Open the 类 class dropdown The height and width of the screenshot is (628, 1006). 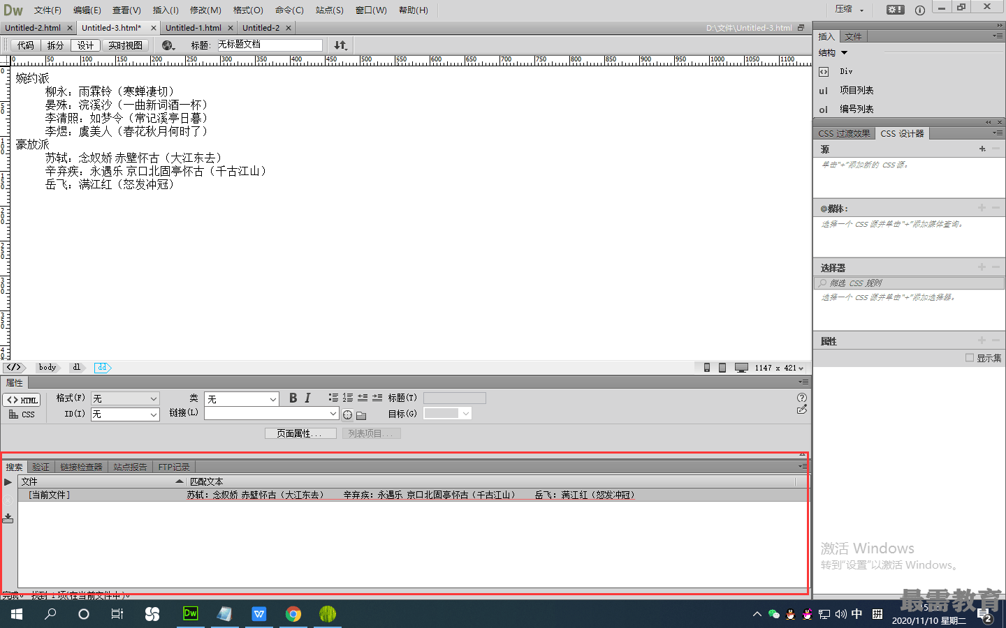click(242, 399)
